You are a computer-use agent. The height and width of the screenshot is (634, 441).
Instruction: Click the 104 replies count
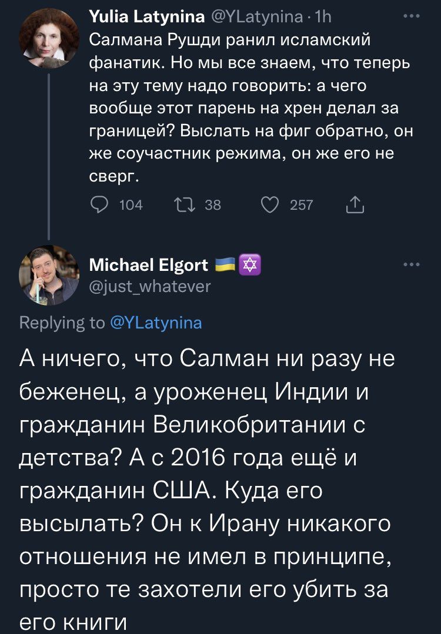131,204
